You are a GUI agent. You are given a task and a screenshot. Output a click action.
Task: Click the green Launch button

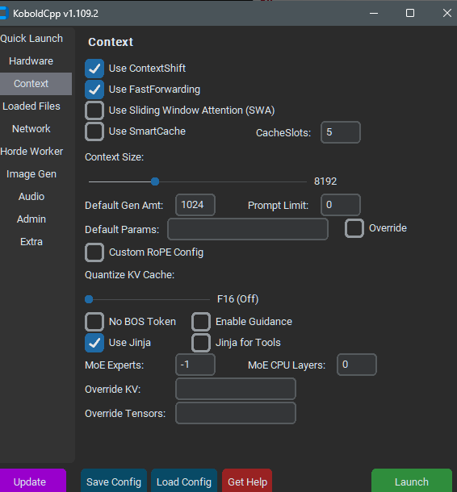coord(412,481)
